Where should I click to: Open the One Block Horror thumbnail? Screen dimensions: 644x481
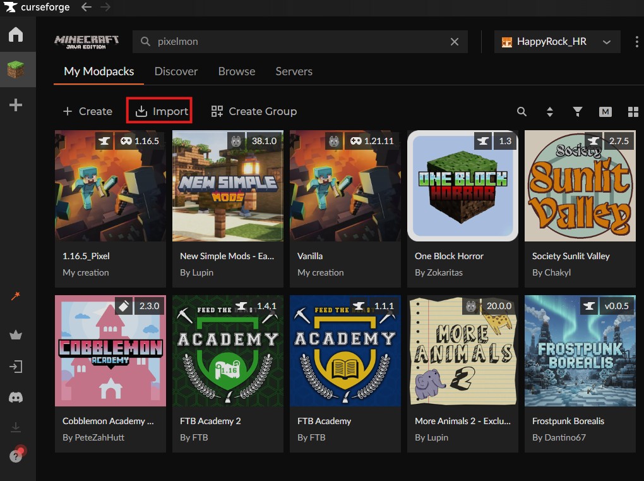coord(463,186)
